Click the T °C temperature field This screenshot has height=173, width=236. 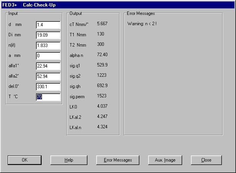click(x=48, y=97)
